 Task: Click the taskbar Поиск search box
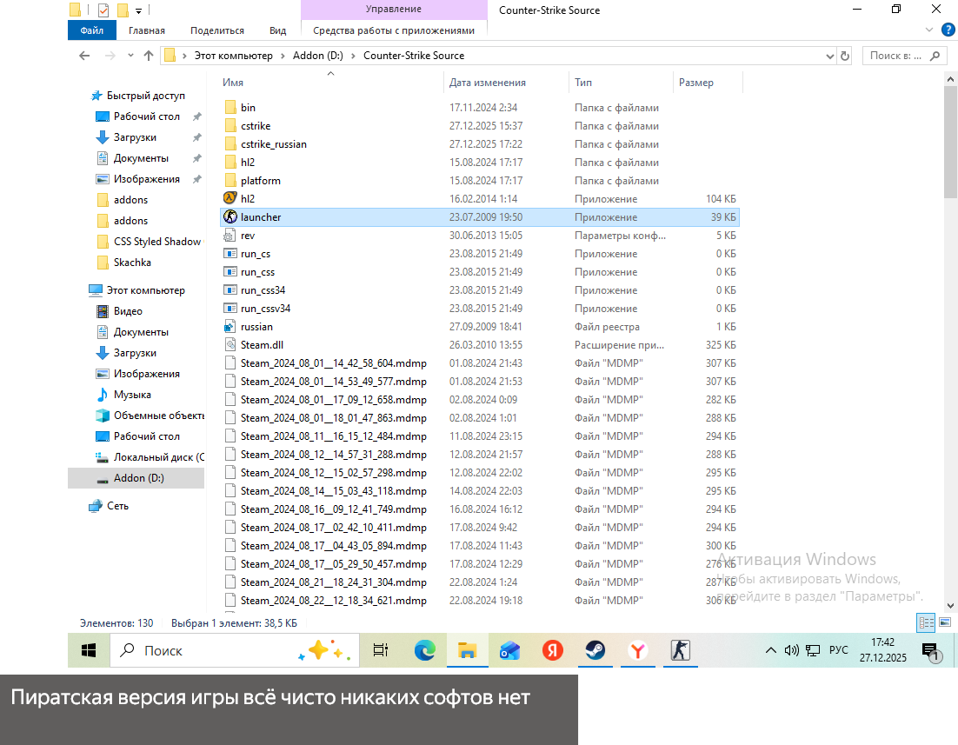(x=234, y=650)
